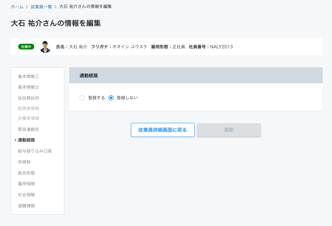The image size is (332, 226).
Task: Select 扶養者情報 in sidebar
Action: pyautogui.click(x=29, y=118)
